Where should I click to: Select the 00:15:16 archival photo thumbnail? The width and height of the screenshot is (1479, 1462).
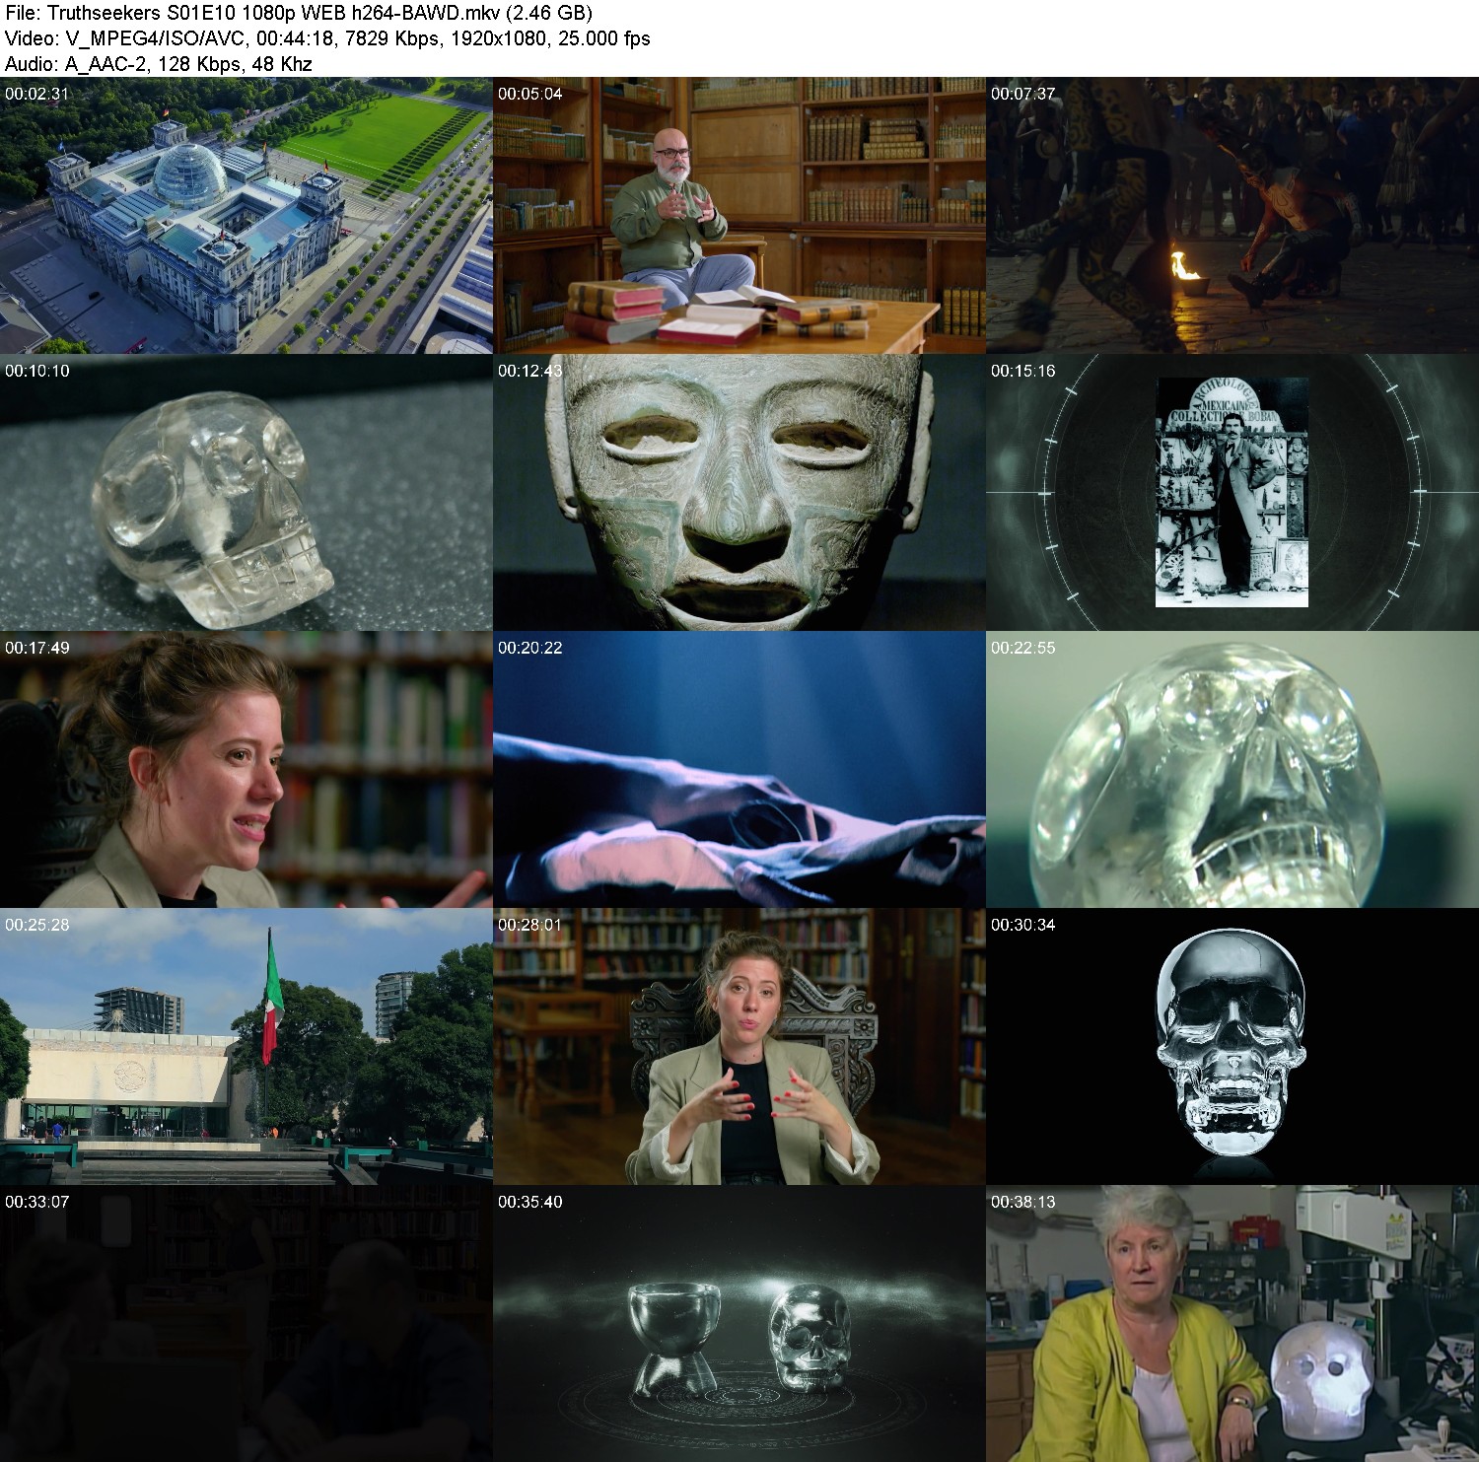point(1232,492)
